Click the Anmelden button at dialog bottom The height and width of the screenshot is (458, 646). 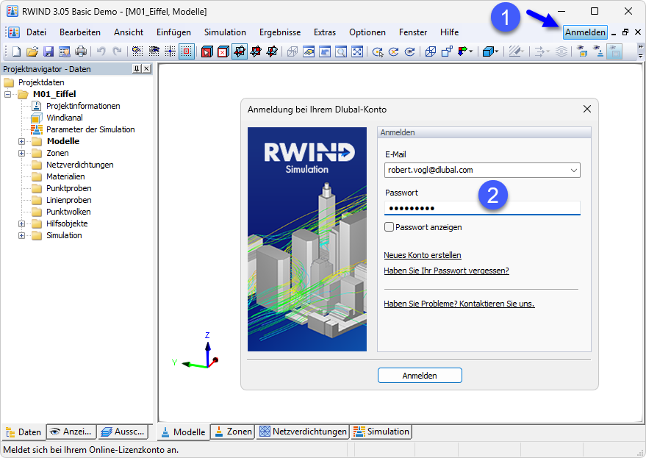point(420,376)
